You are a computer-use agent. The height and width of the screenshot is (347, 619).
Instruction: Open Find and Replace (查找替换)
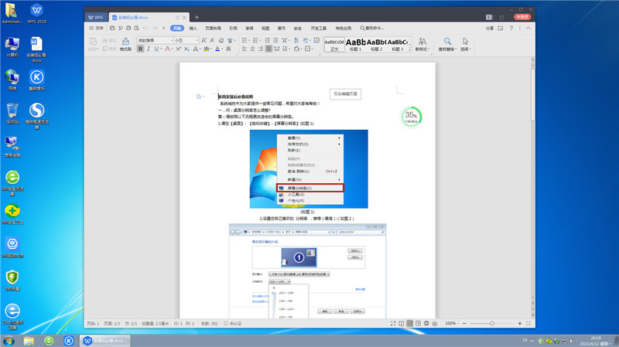(x=447, y=45)
